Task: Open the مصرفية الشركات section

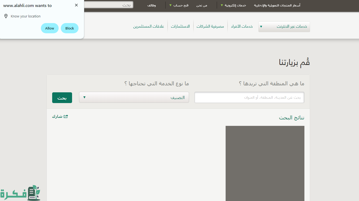Action: pos(210,27)
